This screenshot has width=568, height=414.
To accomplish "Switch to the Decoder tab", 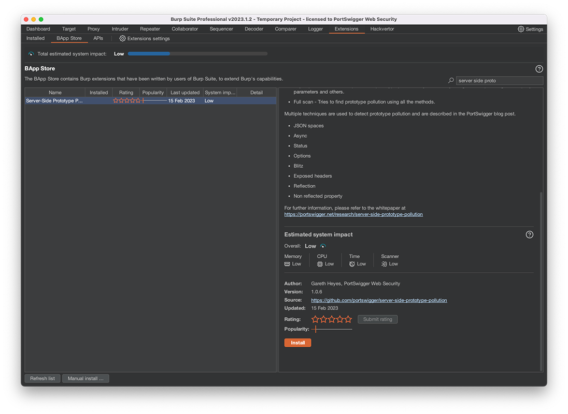I will pyautogui.click(x=254, y=29).
